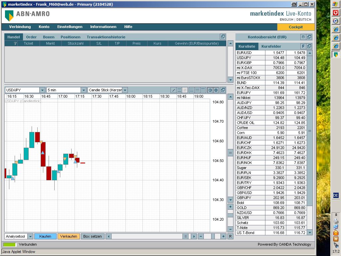Click the Verkaufen button
Screen dimensions: 341x256
click(x=69, y=236)
